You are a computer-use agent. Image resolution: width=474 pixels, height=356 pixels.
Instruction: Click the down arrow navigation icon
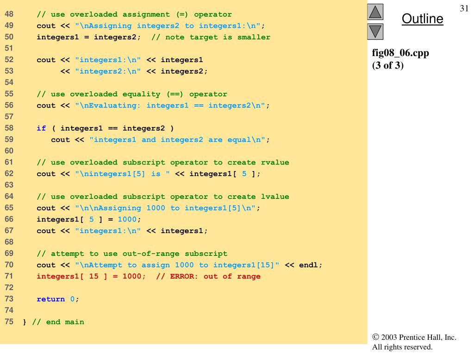375,32
